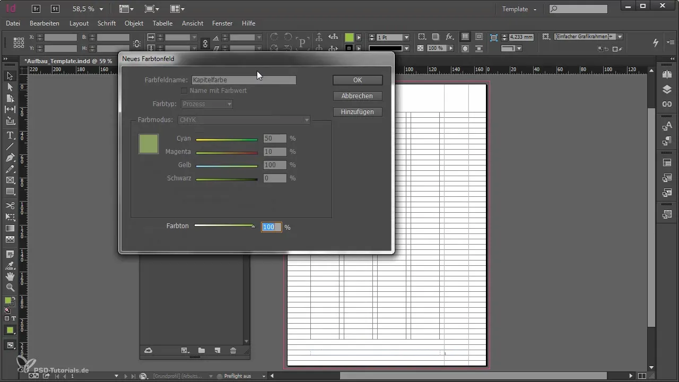This screenshot has width=679, height=382.
Task: Click the Abbrechen button
Action: 358,96
